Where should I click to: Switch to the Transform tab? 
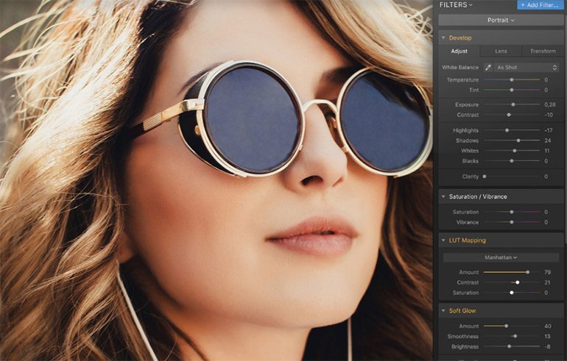[543, 51]
